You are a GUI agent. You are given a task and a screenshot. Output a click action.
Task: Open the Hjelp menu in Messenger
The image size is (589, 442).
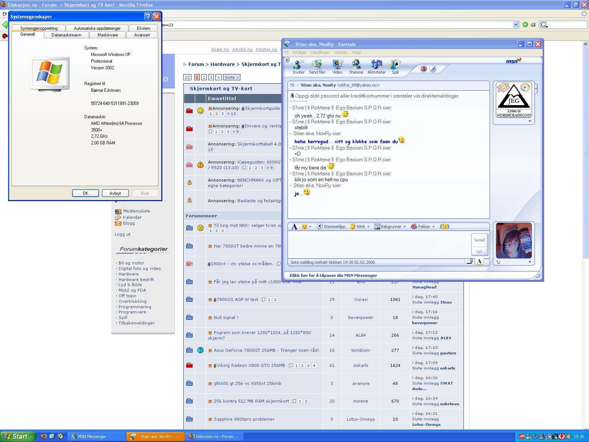pos(356,52)
